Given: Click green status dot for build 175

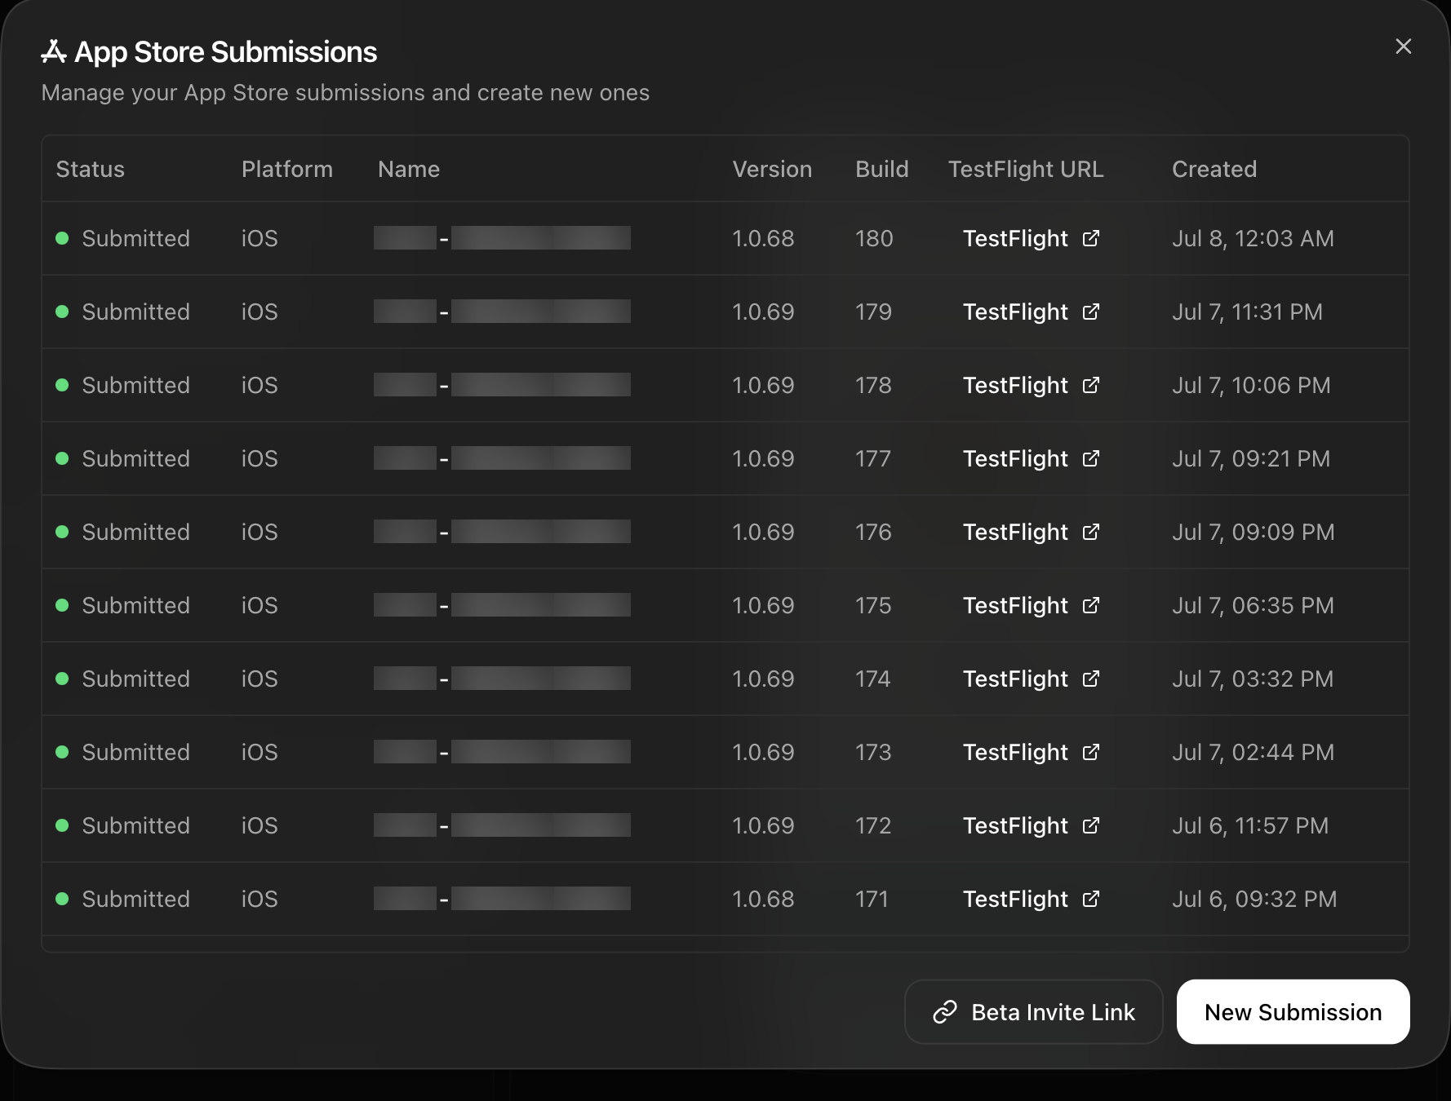Looking at the screenshot, I should (62, 605).
